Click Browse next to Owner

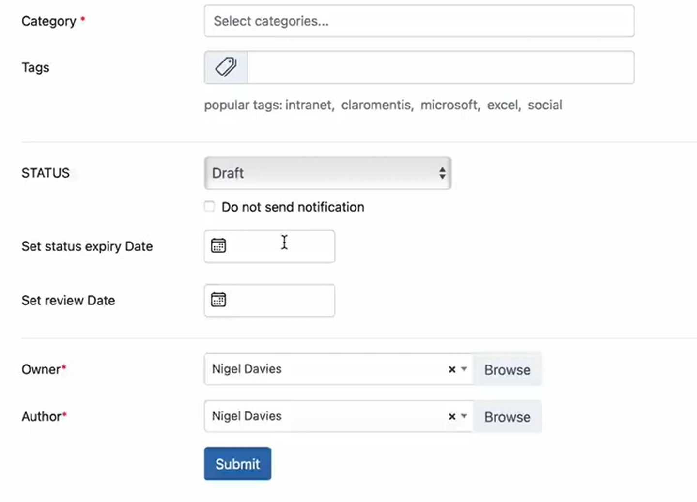pos(507,370)
